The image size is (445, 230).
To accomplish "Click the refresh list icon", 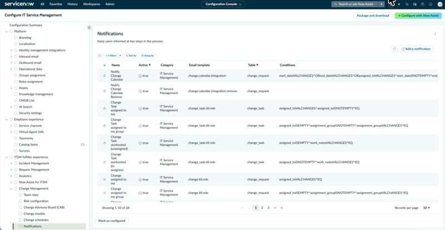I will pos(394,49).
